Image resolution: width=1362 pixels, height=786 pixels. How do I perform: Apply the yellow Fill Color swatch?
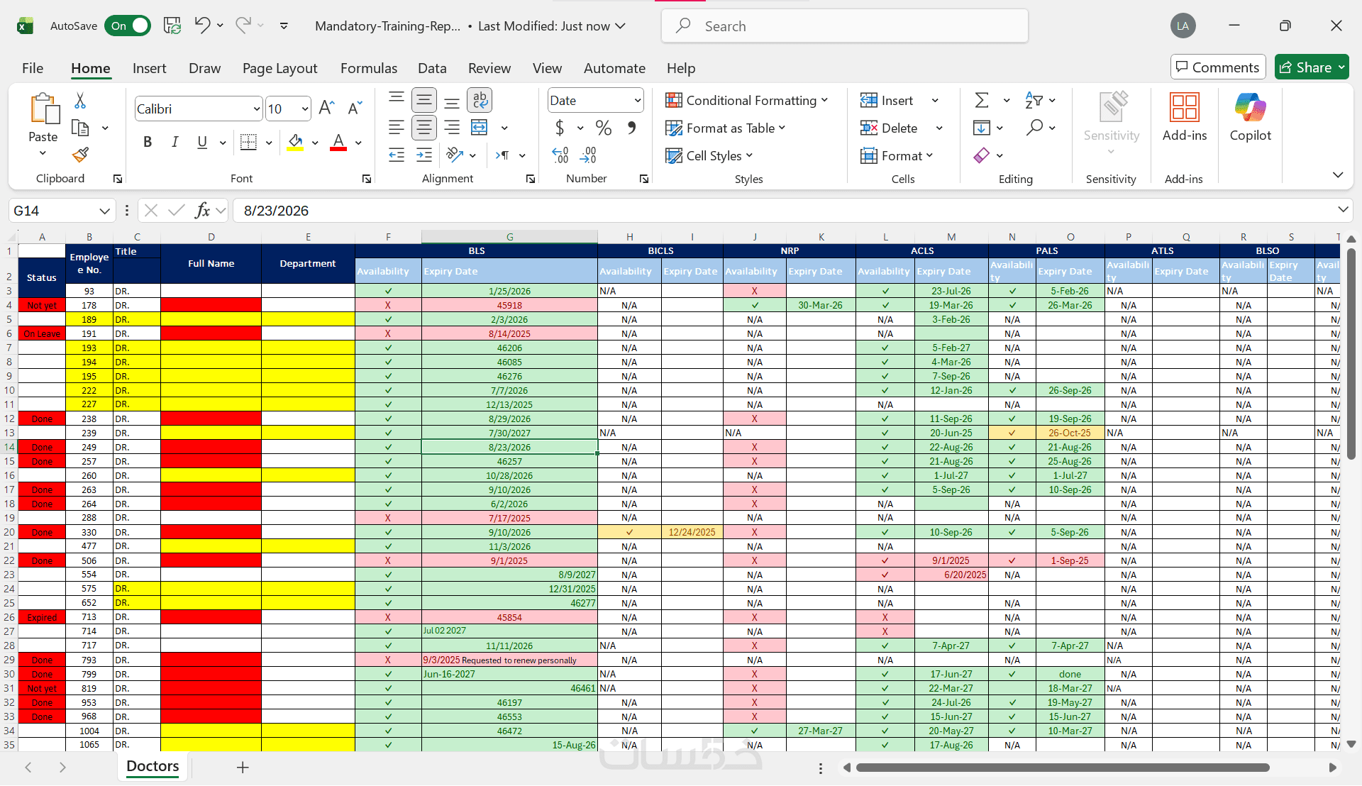click(296, 142)
